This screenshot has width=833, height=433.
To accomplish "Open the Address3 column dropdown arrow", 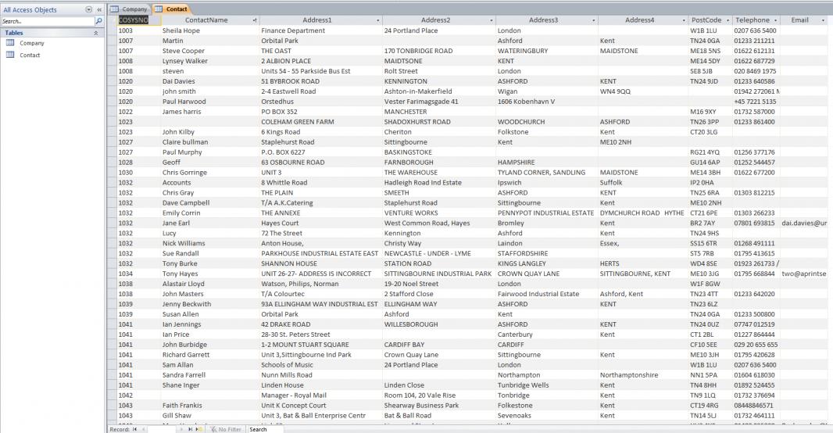I will (593, 21).
